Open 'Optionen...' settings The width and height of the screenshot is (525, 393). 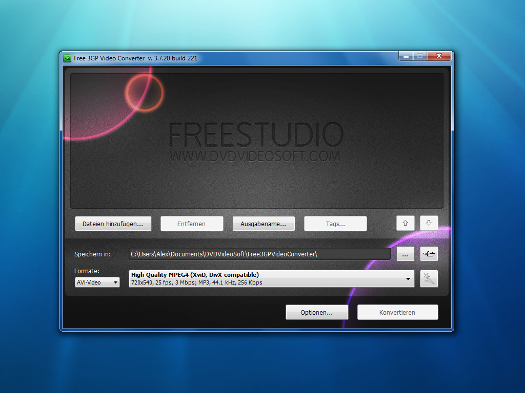point(317,312)
